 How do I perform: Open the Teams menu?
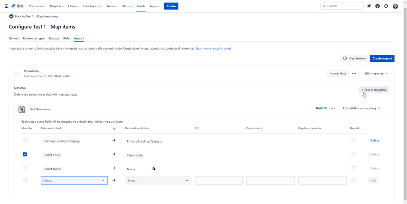112,6
